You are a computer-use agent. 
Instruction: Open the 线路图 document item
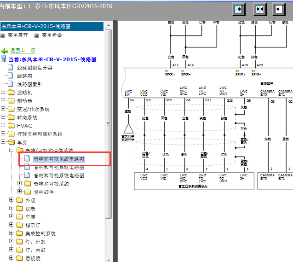(x=24, y=76)
